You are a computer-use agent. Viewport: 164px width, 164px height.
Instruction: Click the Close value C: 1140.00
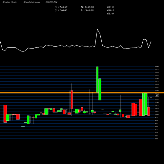tap(61, 10)
